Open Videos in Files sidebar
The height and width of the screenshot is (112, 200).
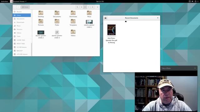click(x=22, y=33)
